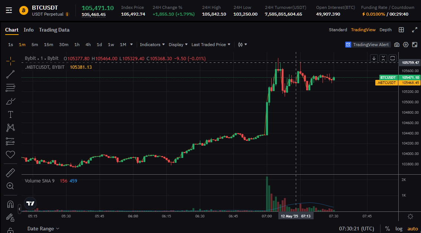
Task: Select the trend line drawing tool
Action: [10, 74]
